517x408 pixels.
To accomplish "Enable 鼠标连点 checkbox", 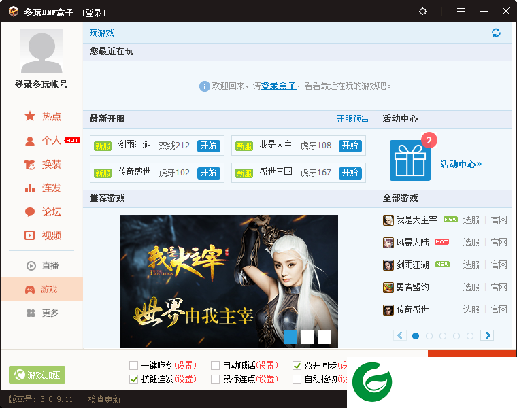I will [x=216, y=379].
